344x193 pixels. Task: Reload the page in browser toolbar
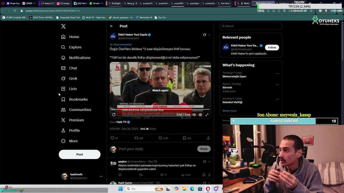pyautogui.click(x=15, y=11)
